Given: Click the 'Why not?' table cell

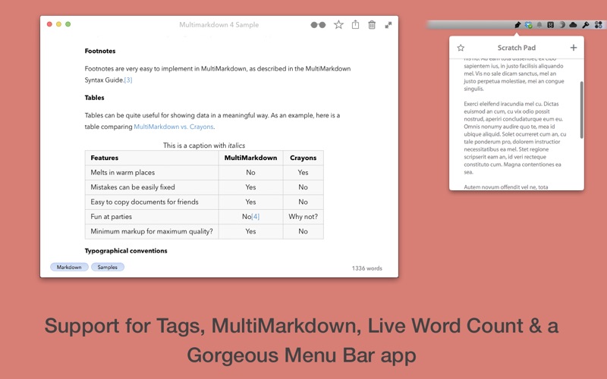Looking at the screenshot, I should pos(303,217).
